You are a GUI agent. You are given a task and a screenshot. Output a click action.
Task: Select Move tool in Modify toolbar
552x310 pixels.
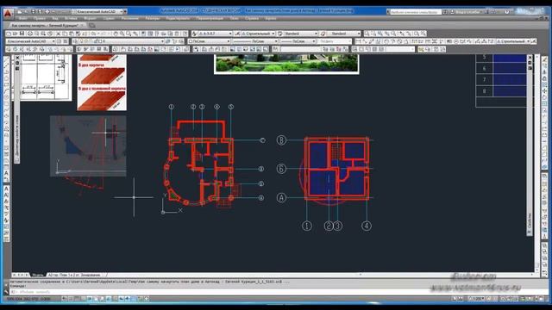pyautogui.click(x=544, y=91)
